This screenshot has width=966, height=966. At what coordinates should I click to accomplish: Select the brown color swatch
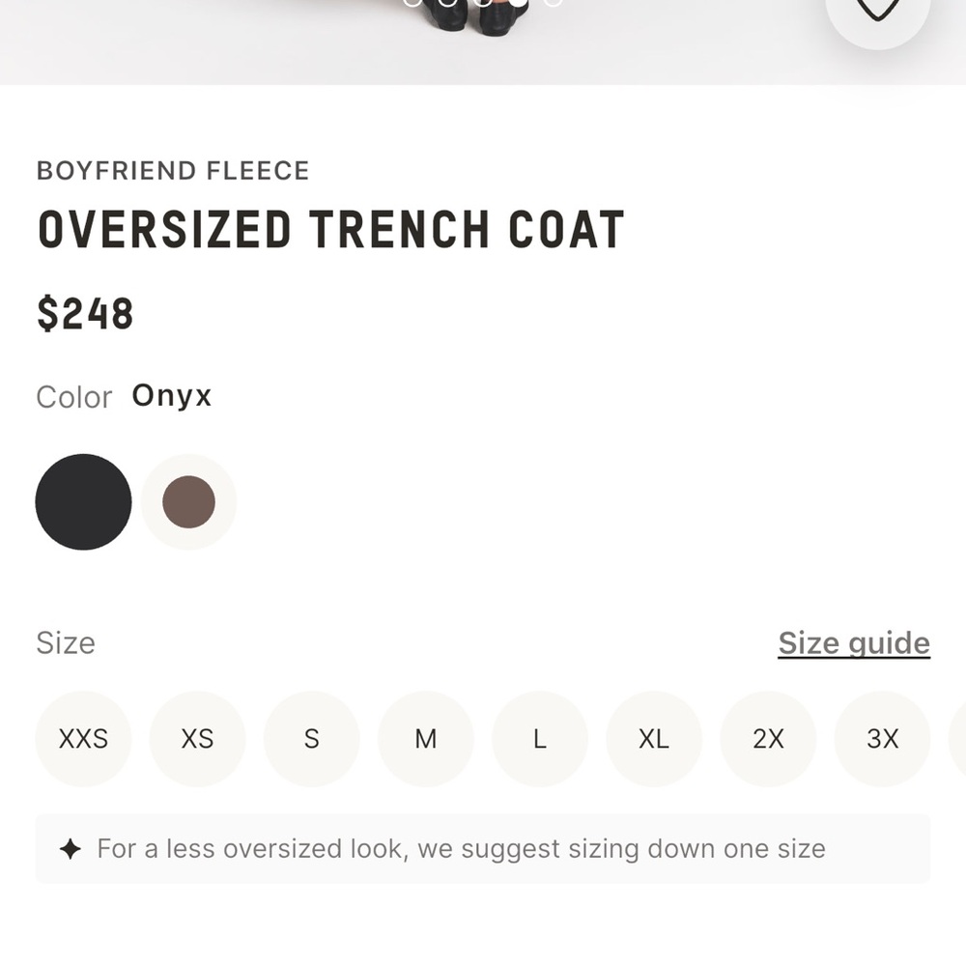(x=188, y=501)
